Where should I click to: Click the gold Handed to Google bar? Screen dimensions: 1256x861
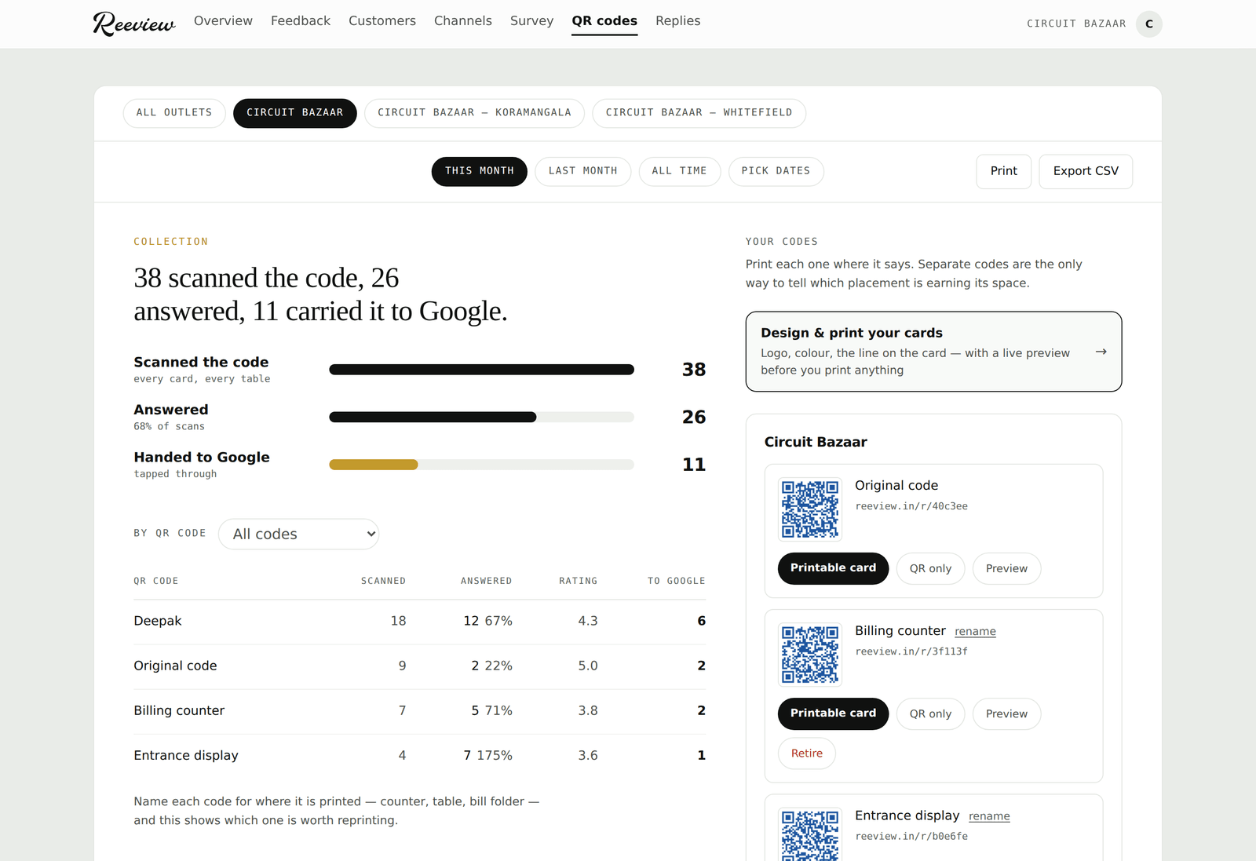(x=374, y=465)
